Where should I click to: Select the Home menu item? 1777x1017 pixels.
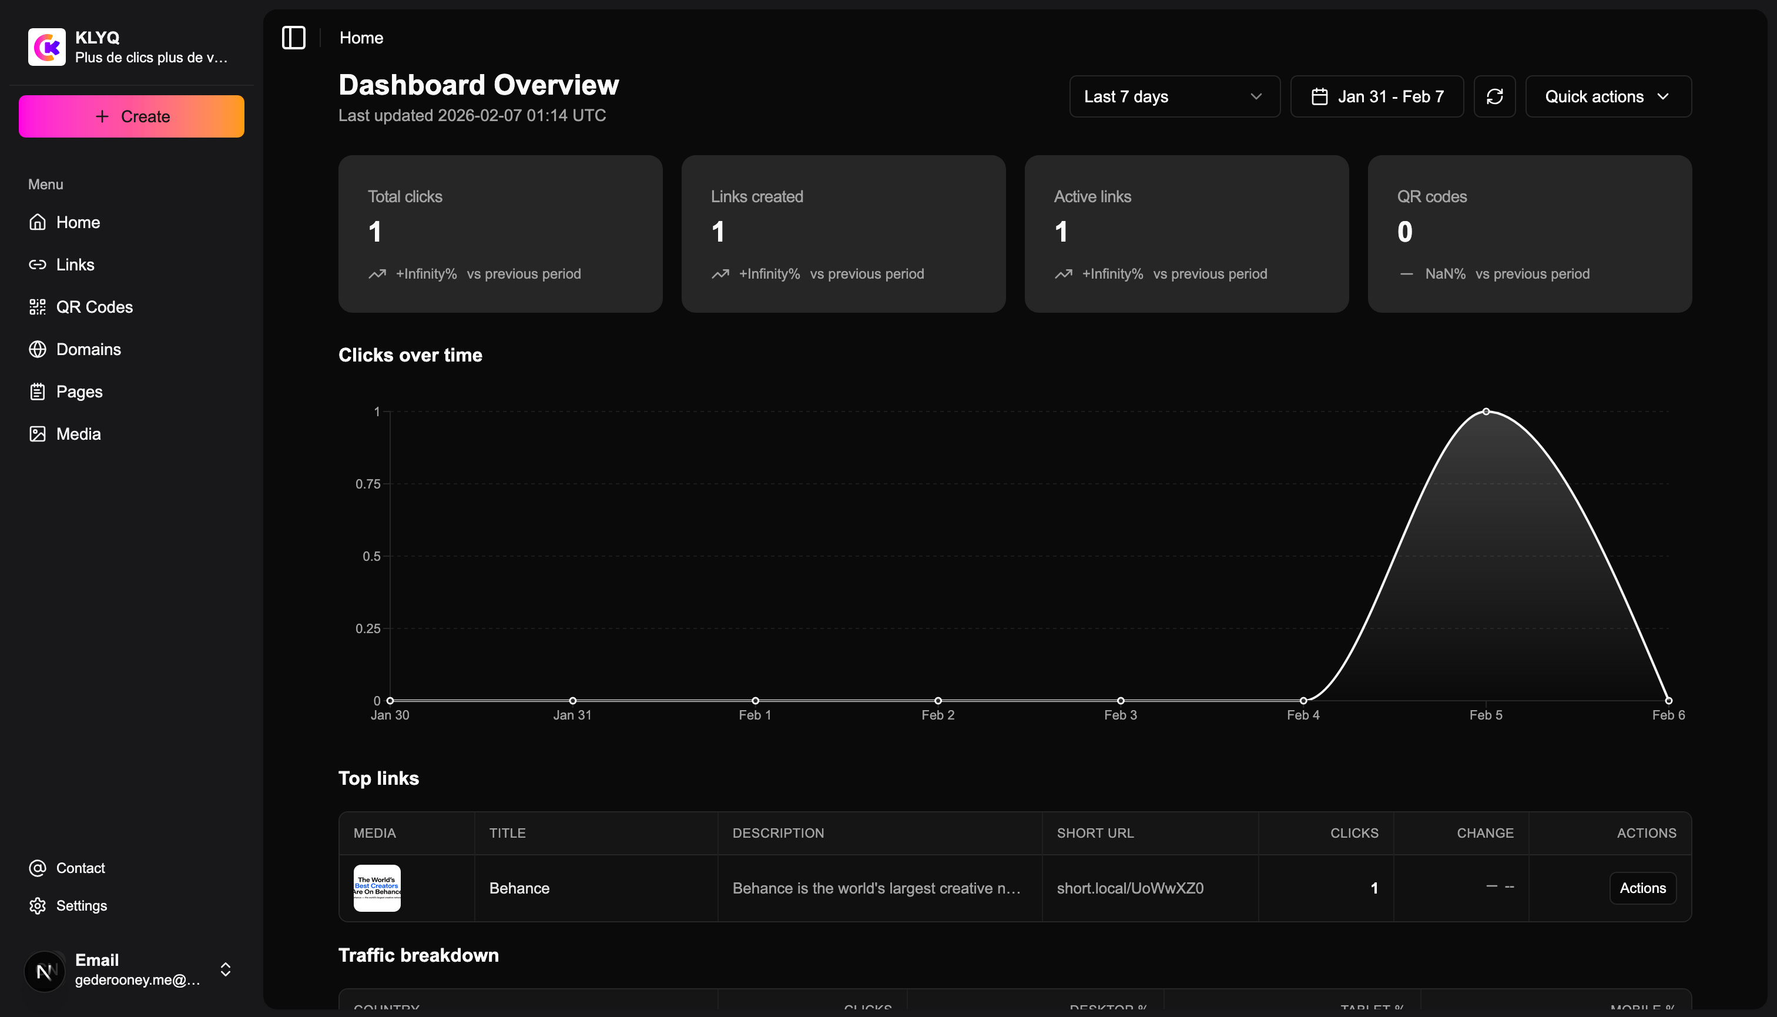click(78, 222)
